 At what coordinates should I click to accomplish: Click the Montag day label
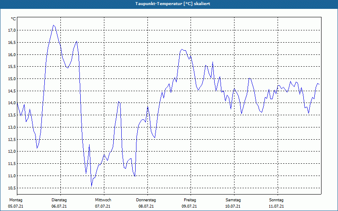point(16,200)
